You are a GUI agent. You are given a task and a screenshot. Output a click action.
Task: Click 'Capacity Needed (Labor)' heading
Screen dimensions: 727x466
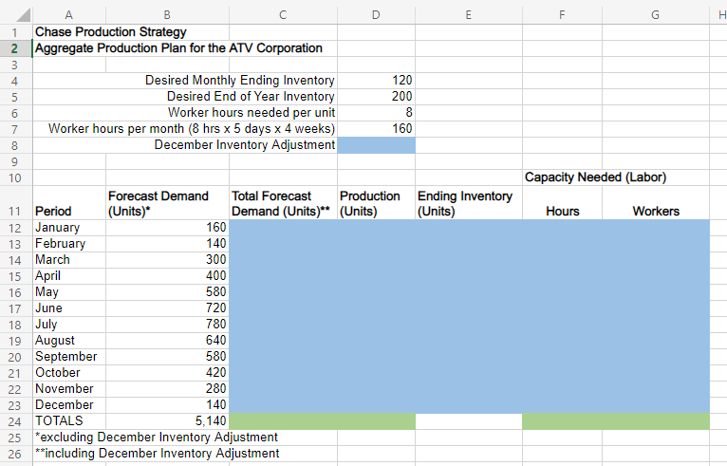point(595,177)
